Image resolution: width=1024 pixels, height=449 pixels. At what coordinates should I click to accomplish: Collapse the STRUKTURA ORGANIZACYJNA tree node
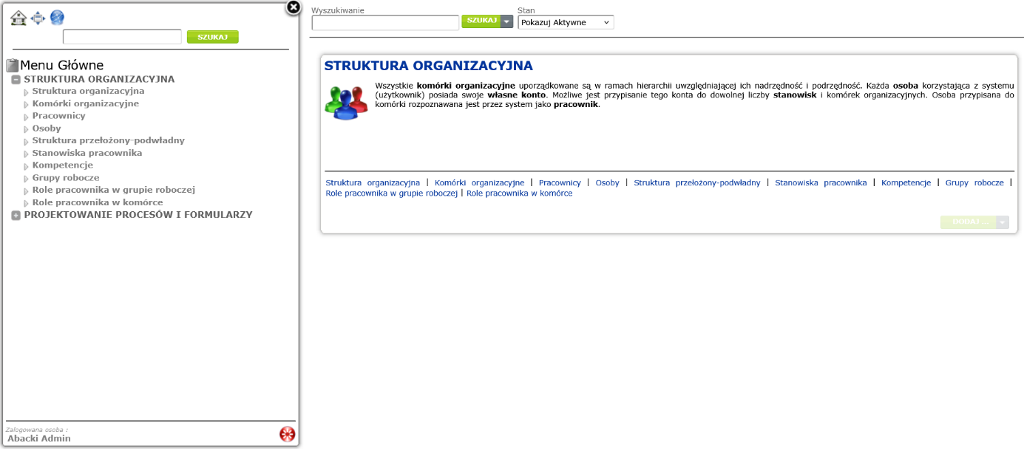pos(16,79)
